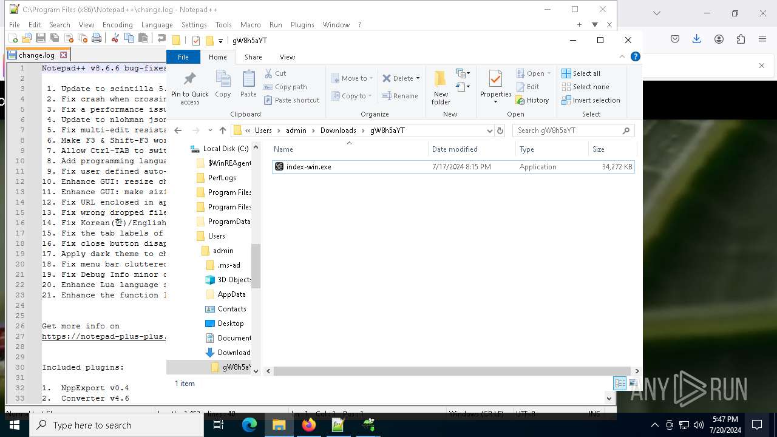Click Cut in the Explorer Clipboard group
This screenshot has height=437, width=777.
275,73
